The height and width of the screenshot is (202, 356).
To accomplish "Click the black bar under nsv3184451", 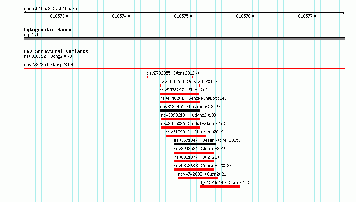I will 180,111.
